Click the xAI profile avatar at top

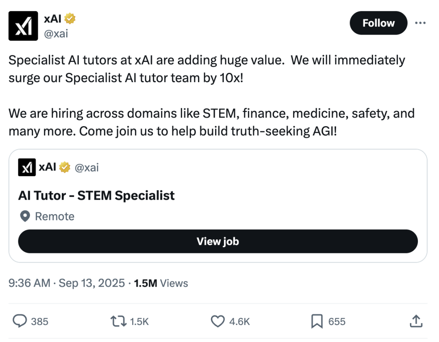[23, 26]
